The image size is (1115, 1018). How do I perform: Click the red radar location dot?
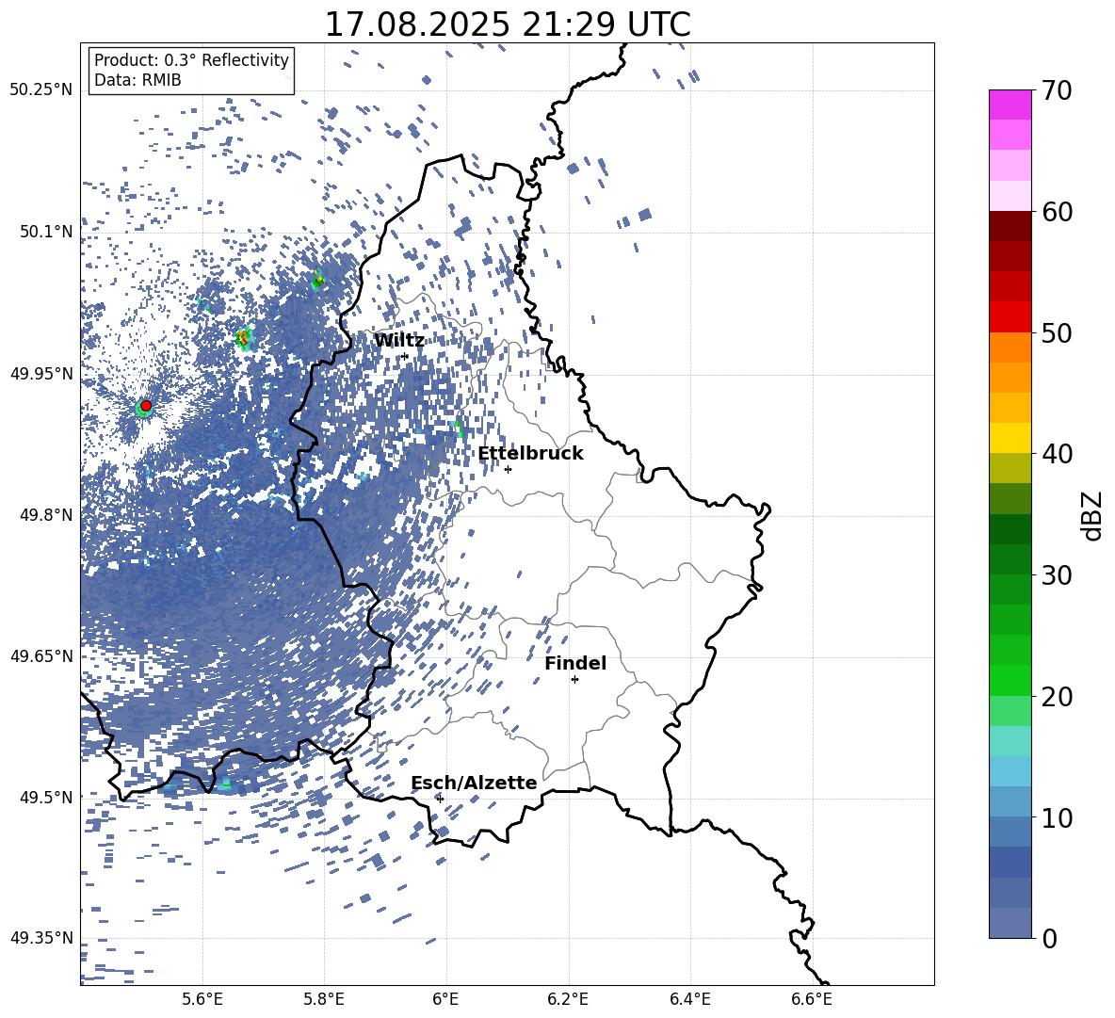[x=146, y=406]
